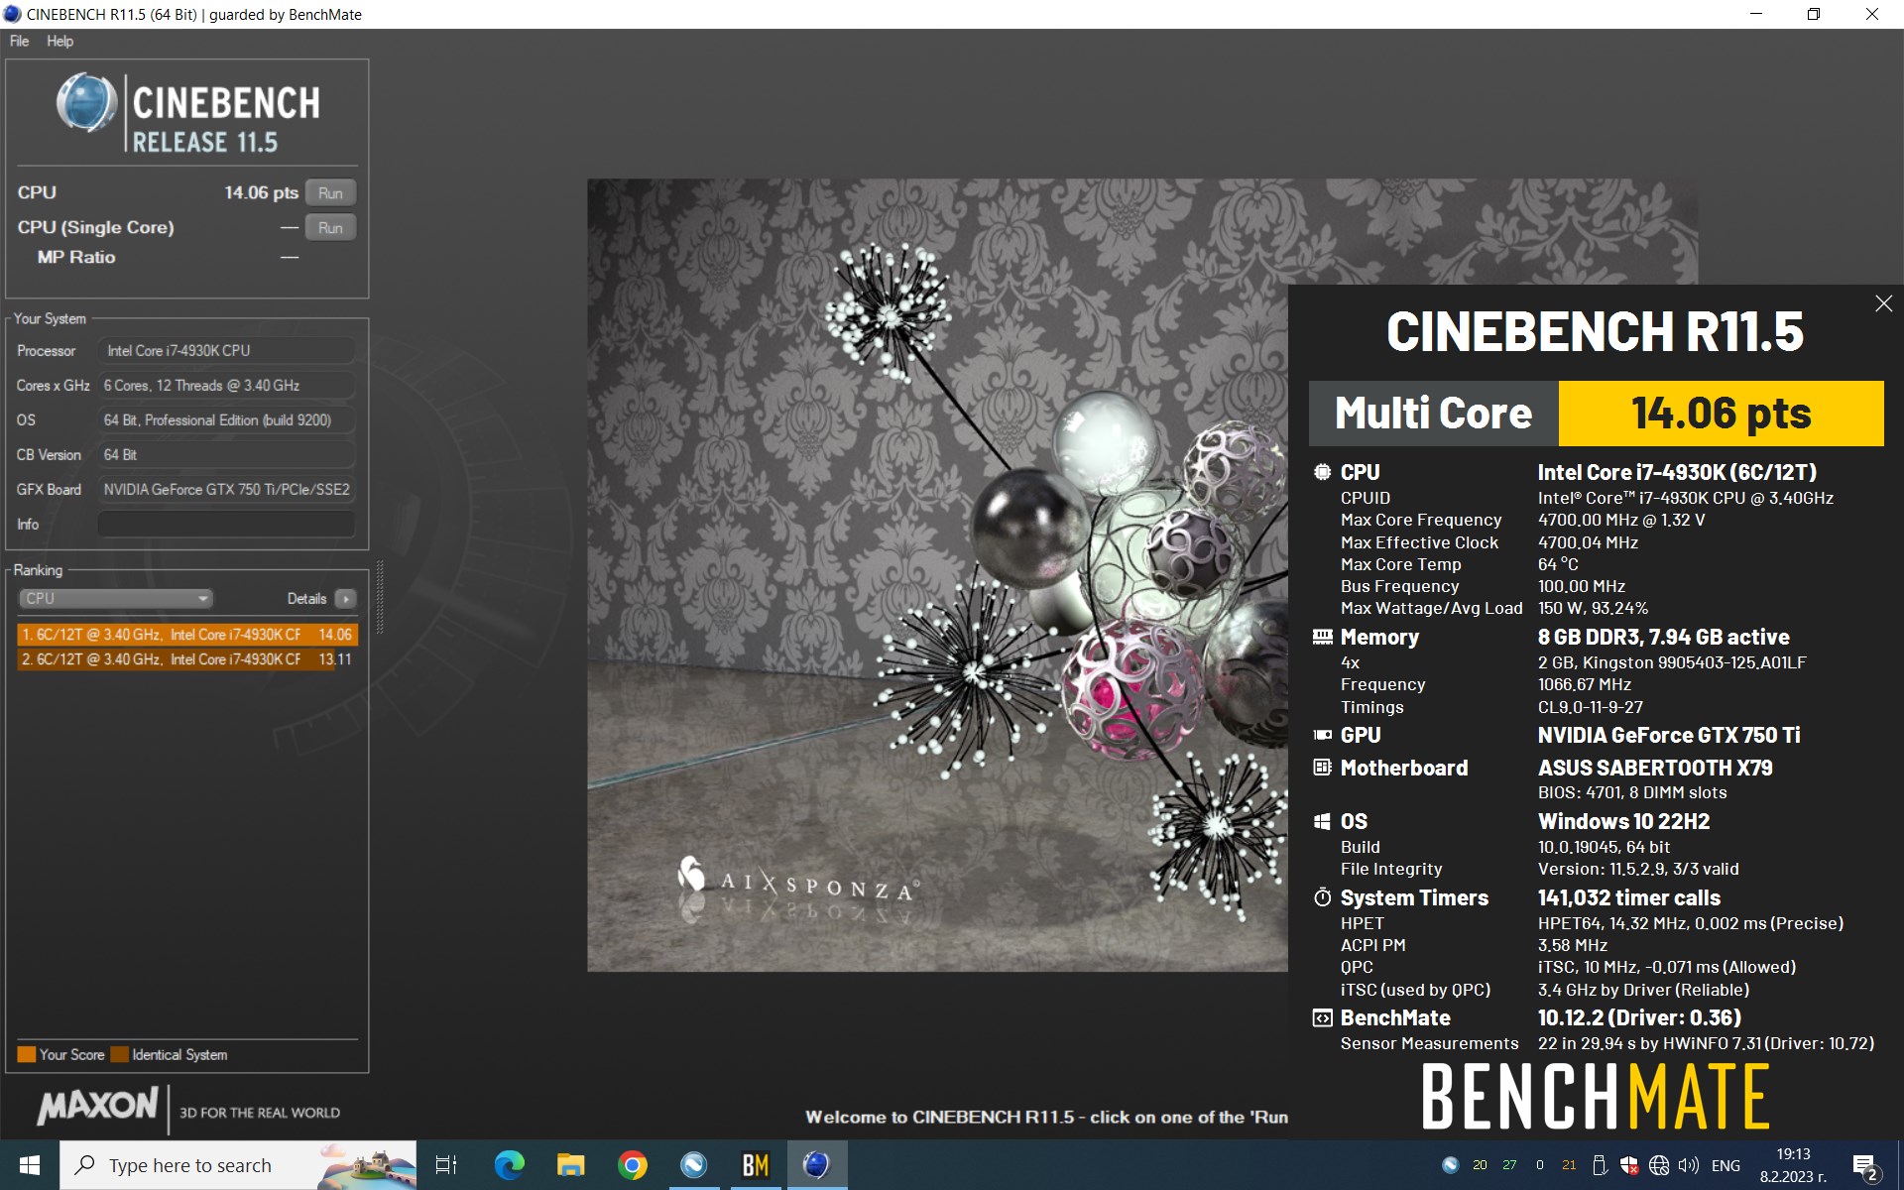This screenshot has height=1190, width=1904.
Task: Select ranking entry with 13.11 score
Action: [x=186, y=658]
